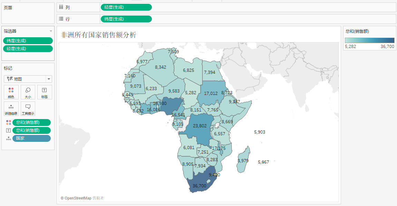Select the 纬度(生成) pill on rows shelf

(126, 19)
